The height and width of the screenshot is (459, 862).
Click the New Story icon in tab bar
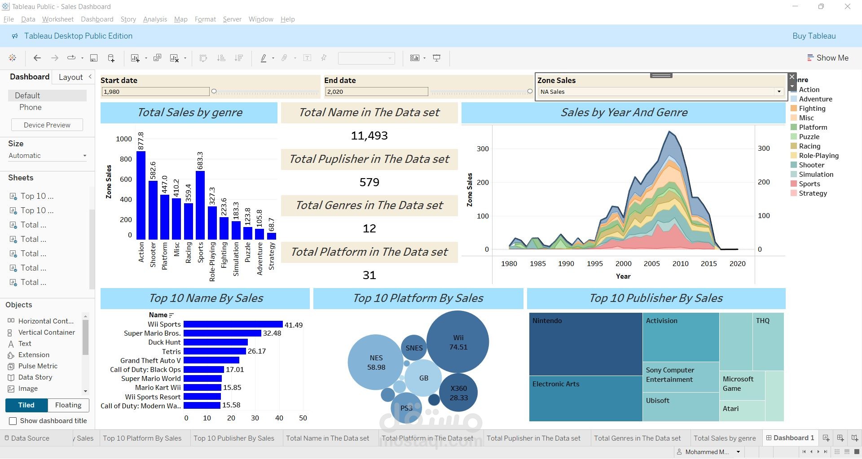(855, 438)
